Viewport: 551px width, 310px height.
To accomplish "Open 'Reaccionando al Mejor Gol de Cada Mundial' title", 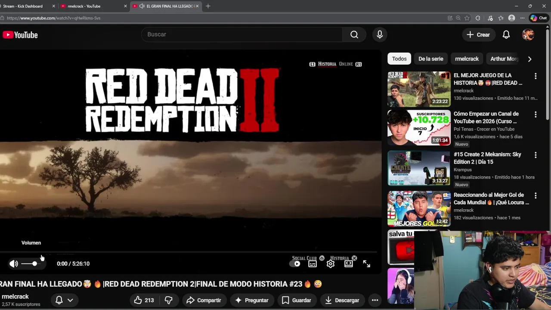I will pos(491,198).
